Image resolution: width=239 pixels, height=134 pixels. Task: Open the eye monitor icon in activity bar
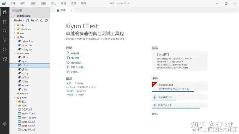point(5,50)
